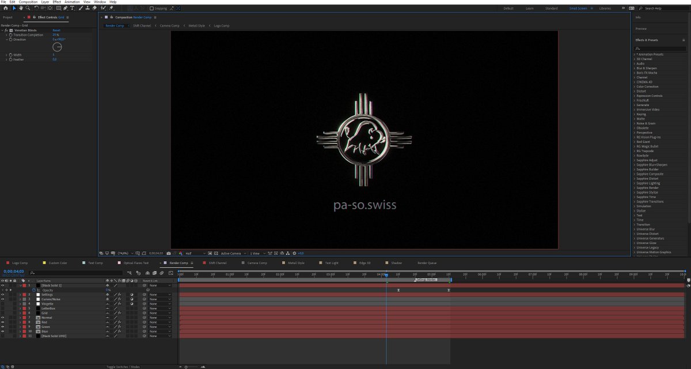Viewport: 691px width, 369px height.
Task: Hide the Red layer eye toggle
Action: coord(3,322)
